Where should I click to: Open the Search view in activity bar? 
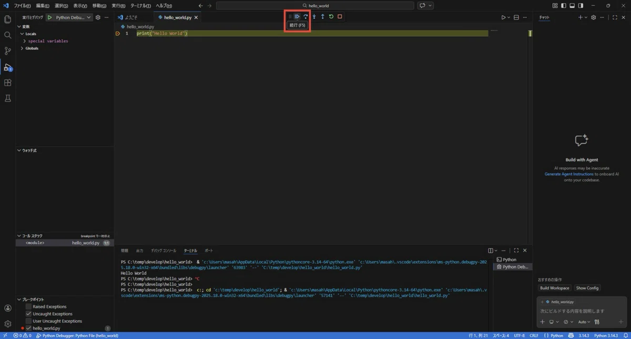click(7, 35)
